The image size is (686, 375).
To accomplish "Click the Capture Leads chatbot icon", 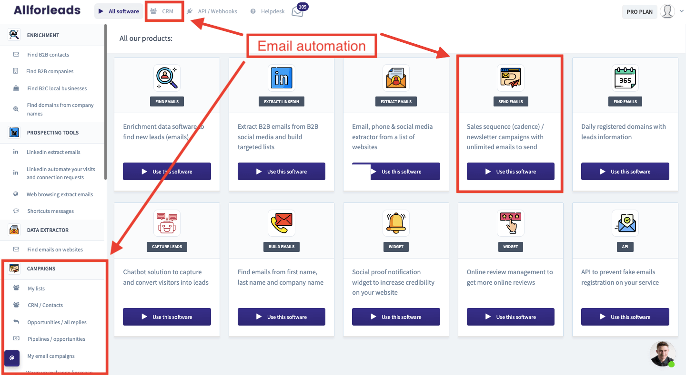I will coord(167,223).
